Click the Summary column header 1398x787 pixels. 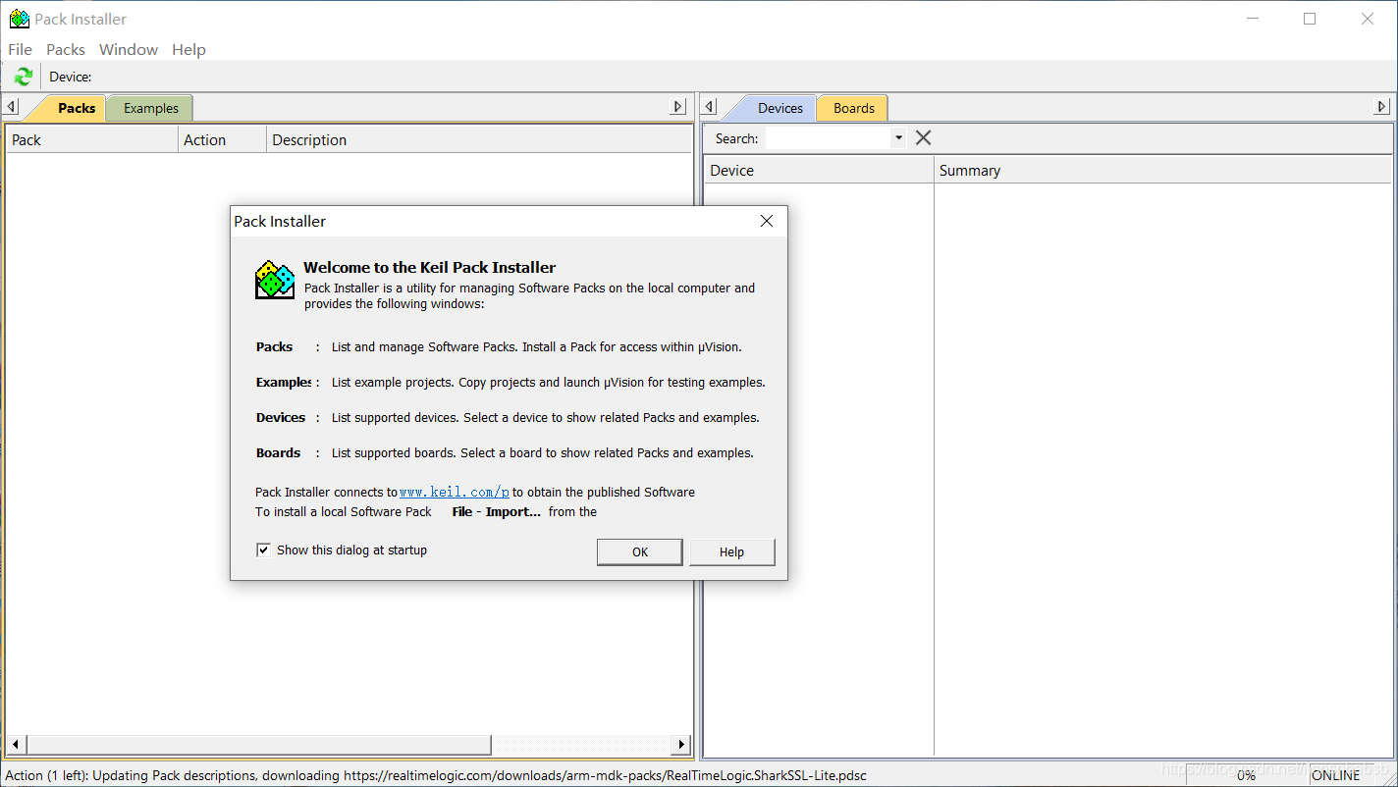(1163, 170)
